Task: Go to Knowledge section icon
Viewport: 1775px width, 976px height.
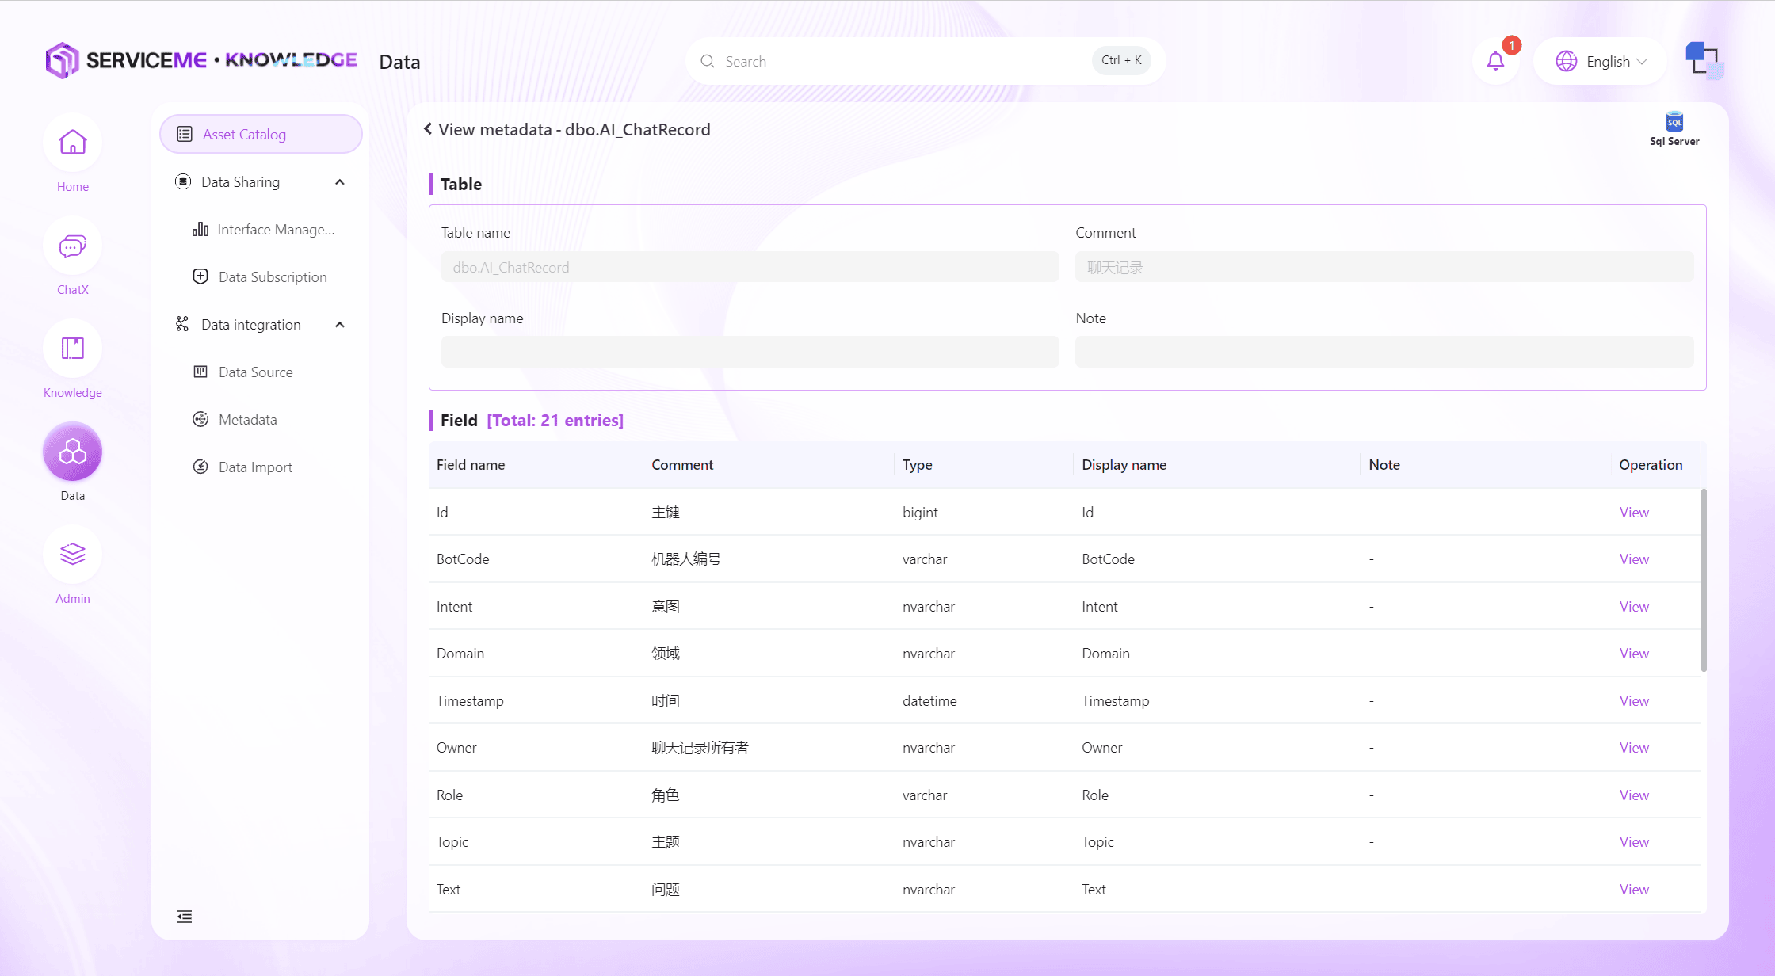Action: click(72, 349)
